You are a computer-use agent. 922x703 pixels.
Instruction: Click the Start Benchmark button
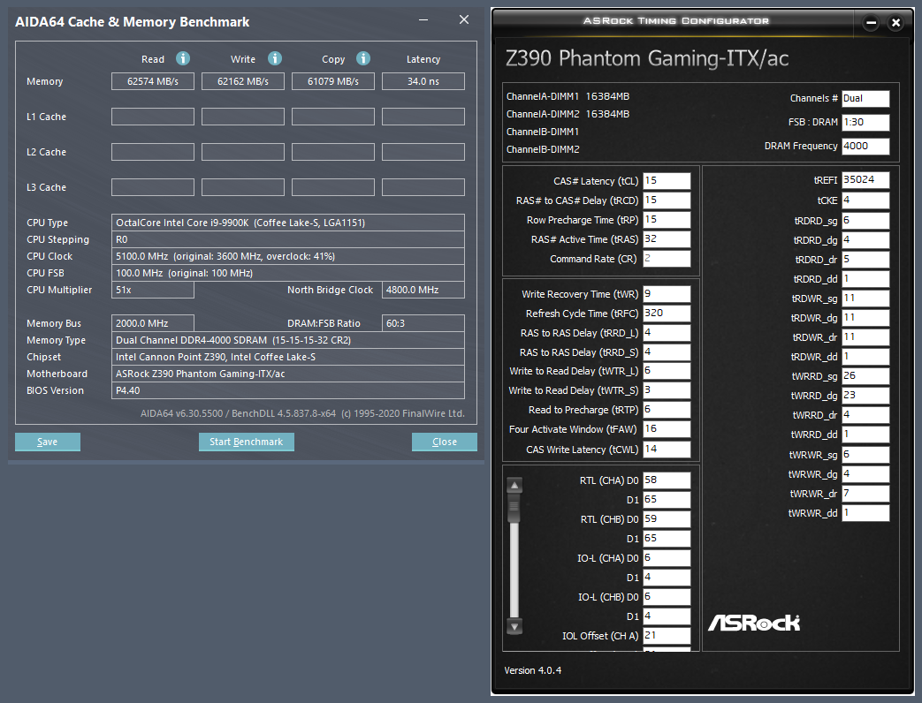tap(247, 442)
